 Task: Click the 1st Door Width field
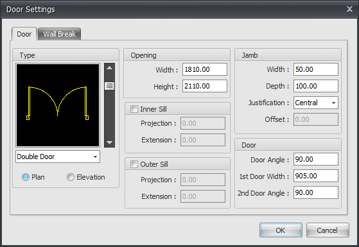pyautogui.click(x=316, y=176)
